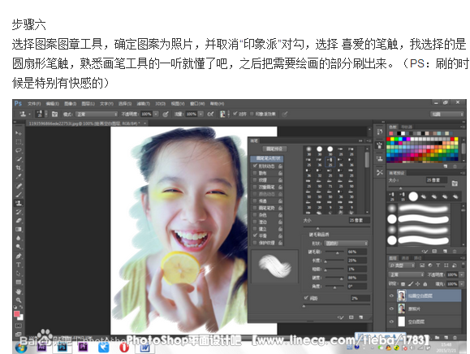The width and height of the screenshot is (470, 354).
Task: Select the Hand tool
Action: click(19, 291)
